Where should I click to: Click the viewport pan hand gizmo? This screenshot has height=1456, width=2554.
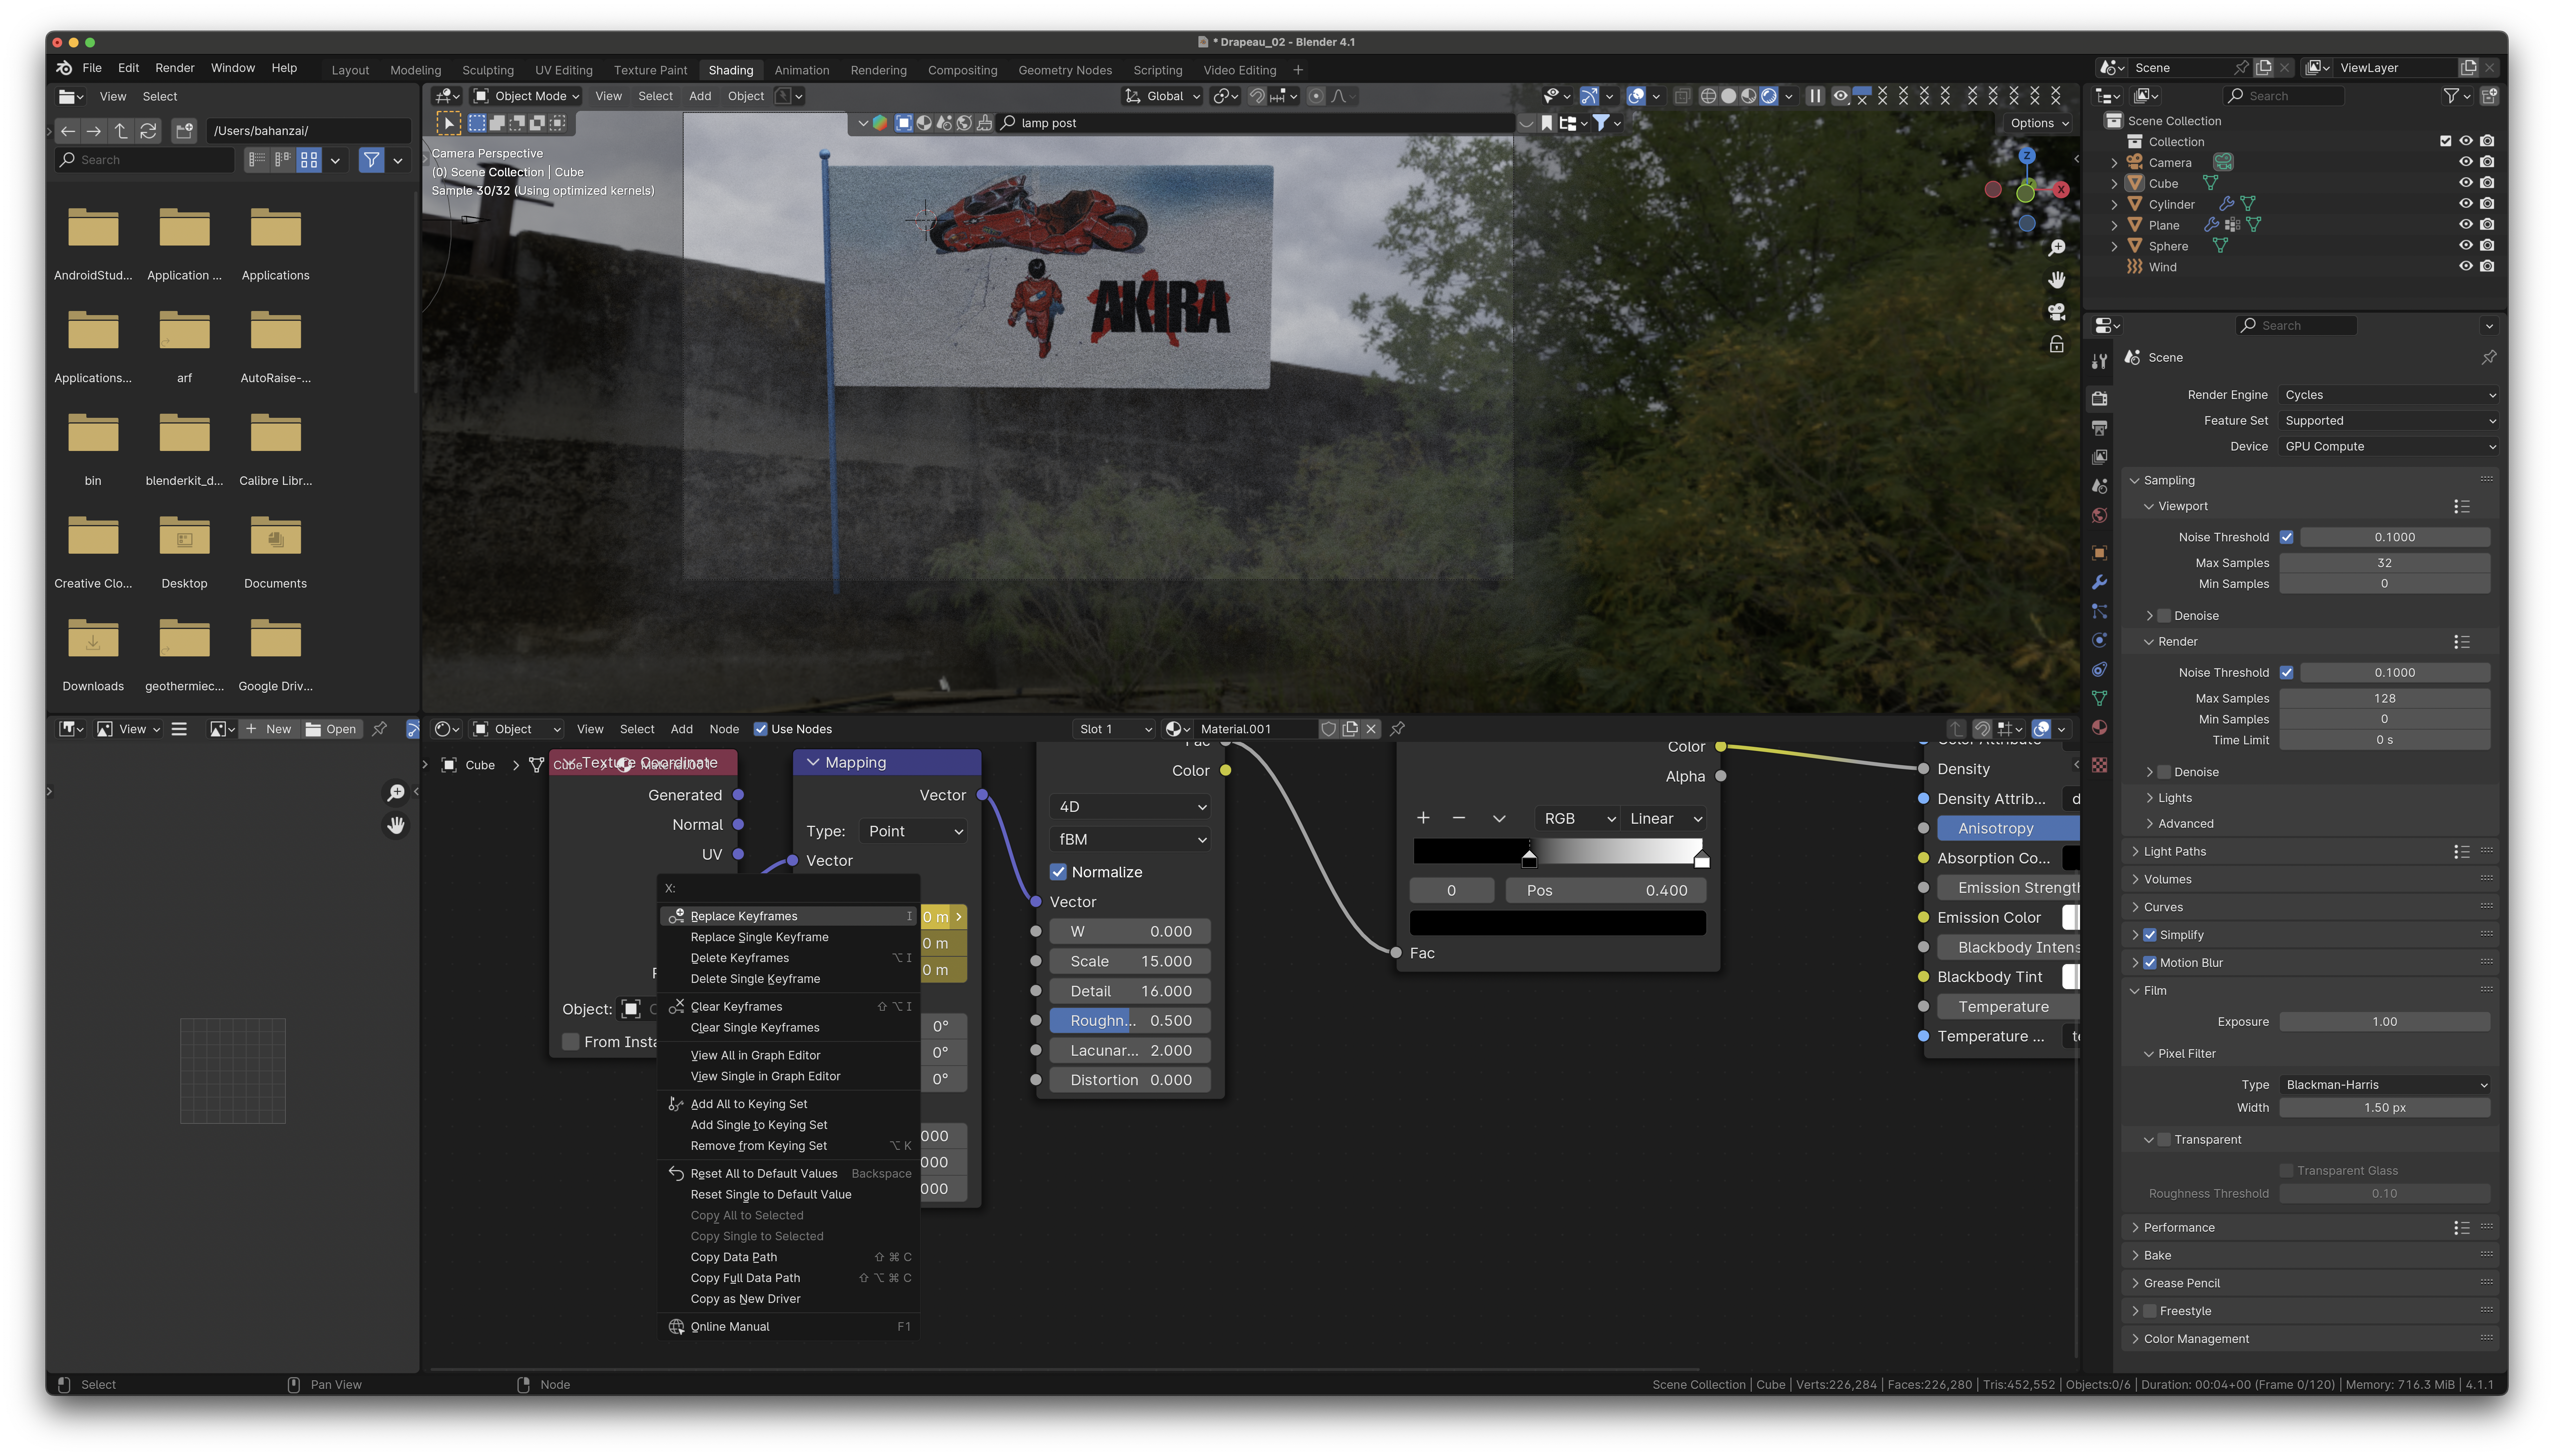pos(2056,280)
